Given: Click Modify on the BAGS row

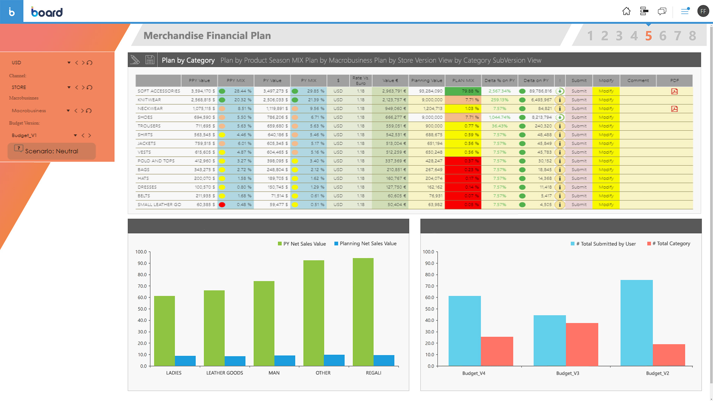Looking at the screenshot, I should pos(606,169).
